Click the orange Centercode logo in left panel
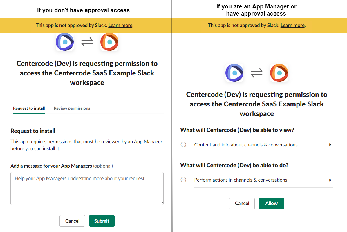 point(109,42)
